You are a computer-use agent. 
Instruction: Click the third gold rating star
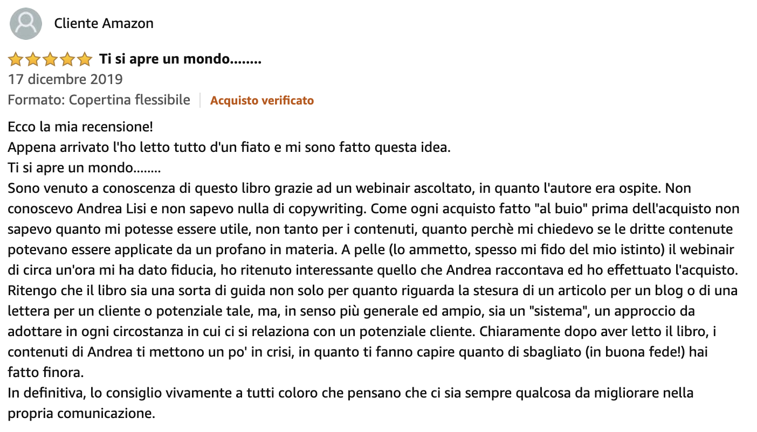click(x=50, y=59)
